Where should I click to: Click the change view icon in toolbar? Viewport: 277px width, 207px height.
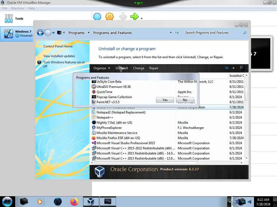[227, 68]
